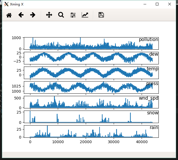Click the press y-axis label 1025
The width and height of the screenshot is (178, 160).
click(16, 86)
